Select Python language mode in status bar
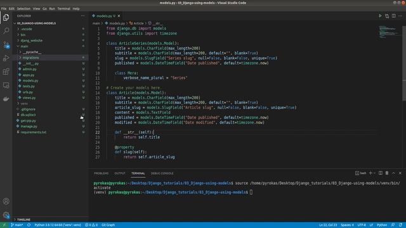 [382, 225]
